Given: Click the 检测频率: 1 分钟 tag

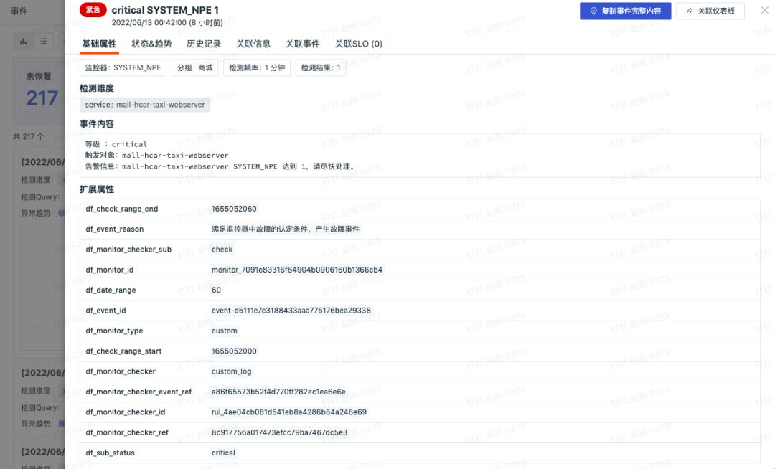Looking at the screenshot, I should coord(256,67).
